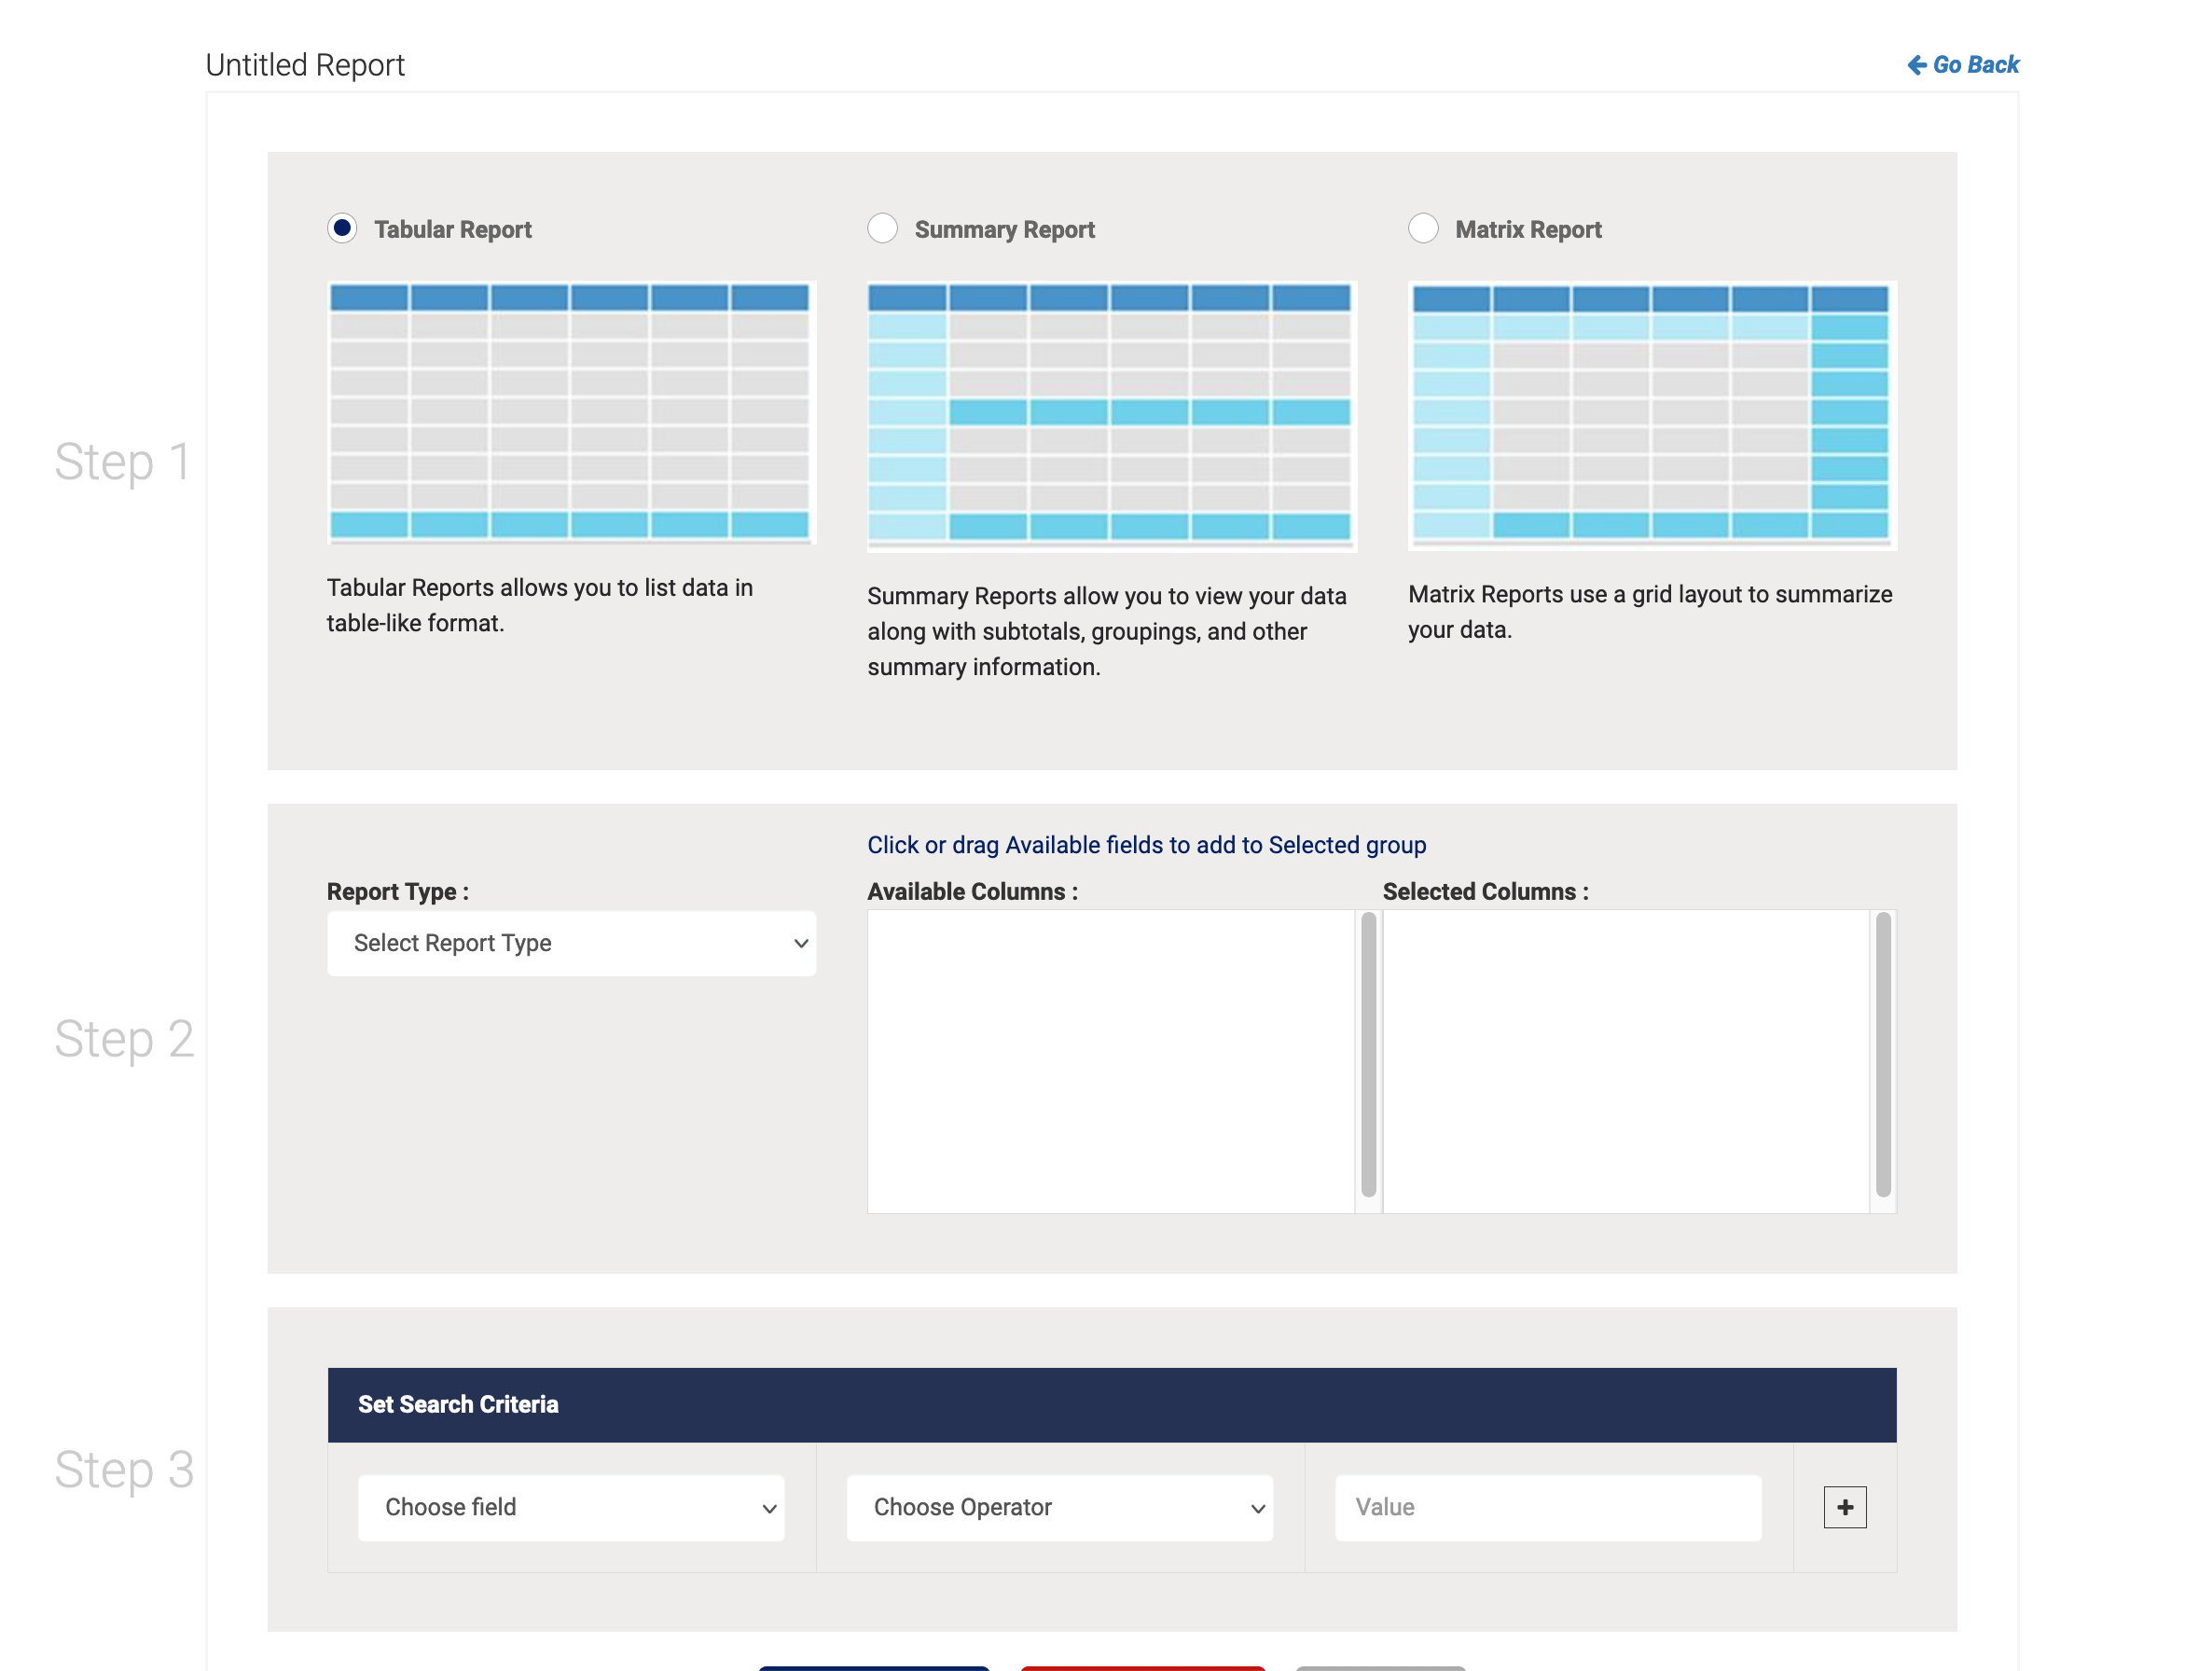Viewport: 2212px width, 1671px height.
Task: Click the Go Back link
Action: pyautogui.click(x=1975, y=65)
